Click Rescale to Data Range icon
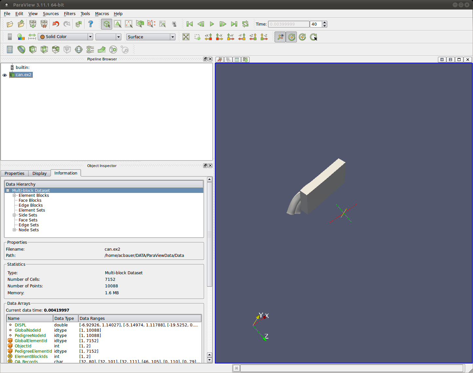Viewport: 473px width, 373px height. (x=32, y=37)
